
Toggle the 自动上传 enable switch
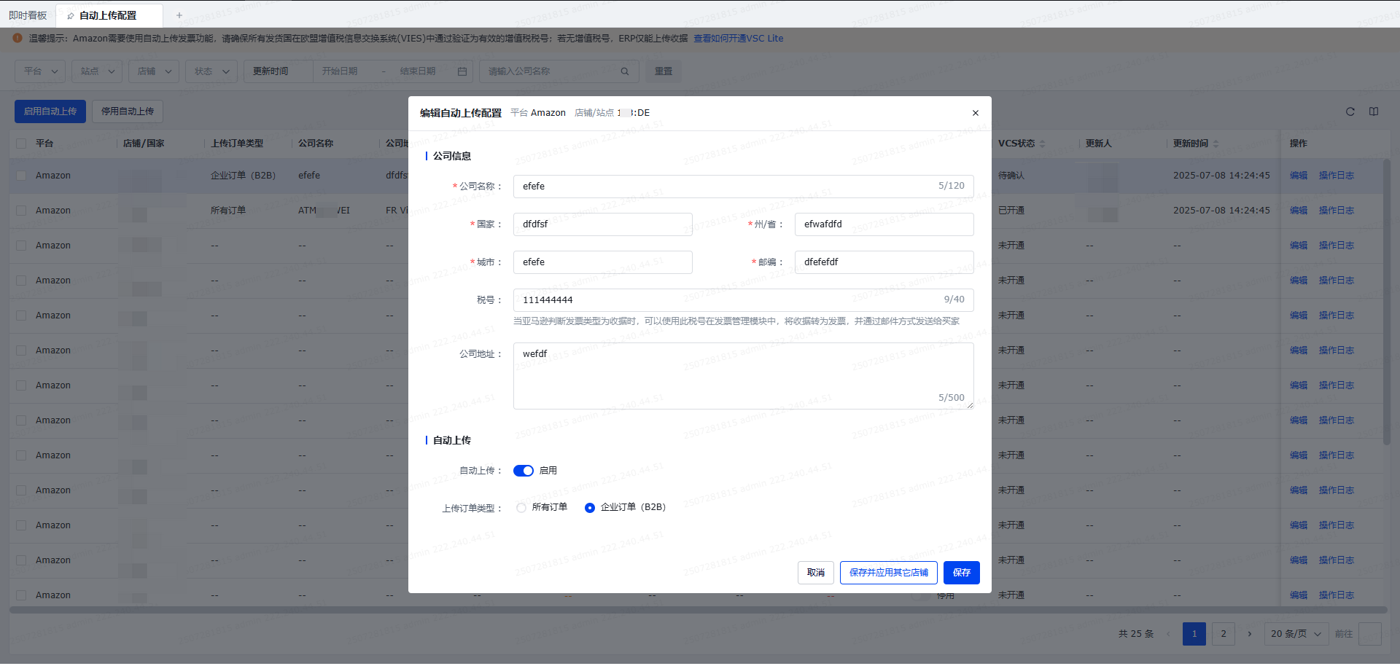pyautogui.click(x=524, y=471)
